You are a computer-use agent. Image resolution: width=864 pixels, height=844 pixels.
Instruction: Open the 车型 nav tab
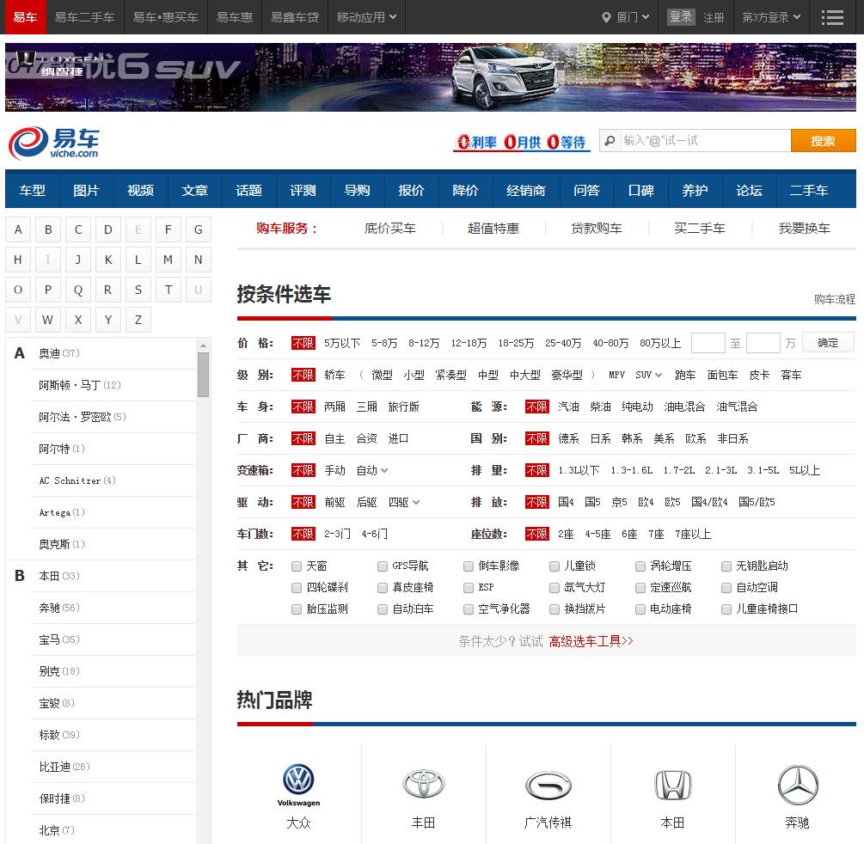pos(32,190)
